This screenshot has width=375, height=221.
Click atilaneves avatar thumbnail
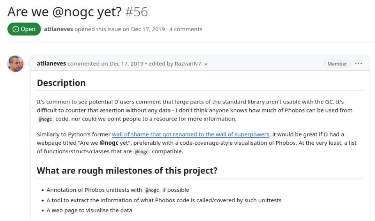15,64
